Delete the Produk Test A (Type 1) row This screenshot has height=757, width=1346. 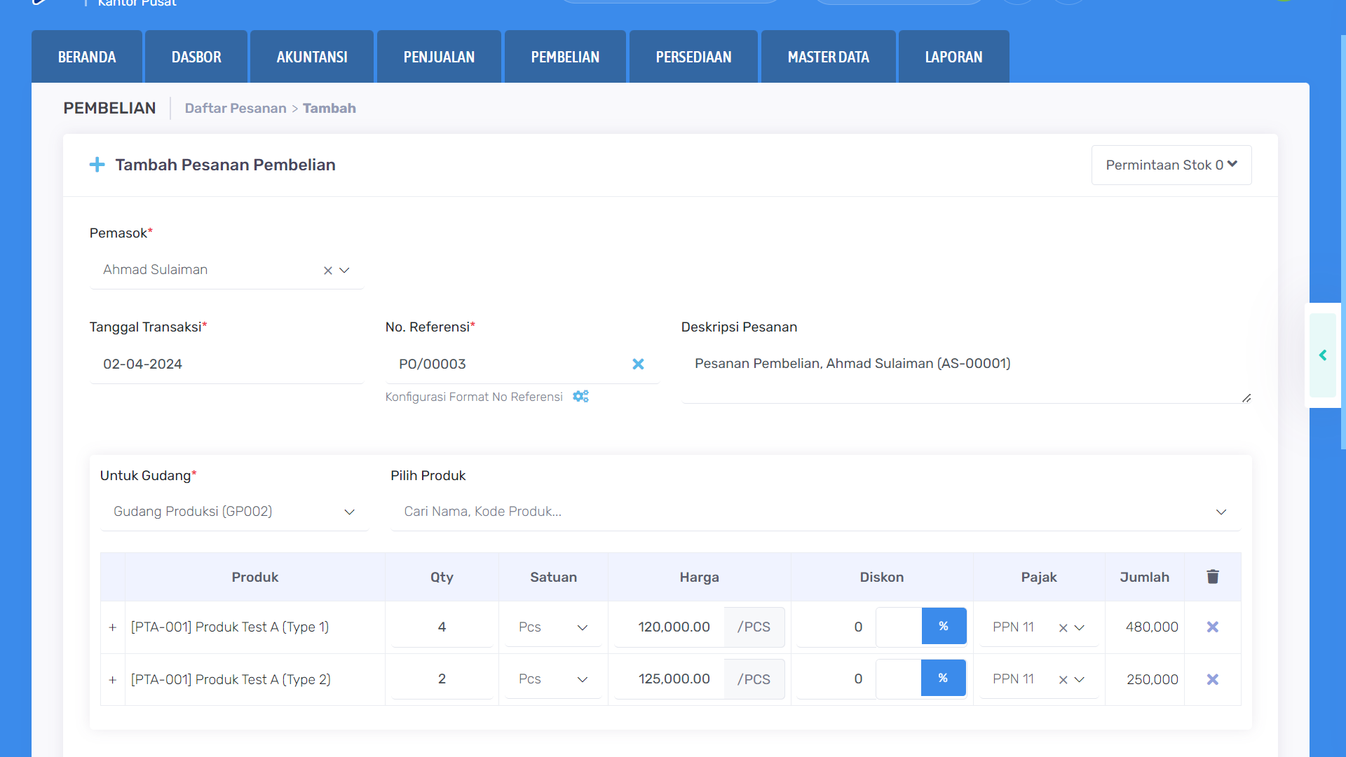point(1213,627)
